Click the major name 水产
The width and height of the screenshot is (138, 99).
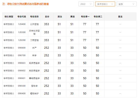pyautogui.click(x=34, y=48)
